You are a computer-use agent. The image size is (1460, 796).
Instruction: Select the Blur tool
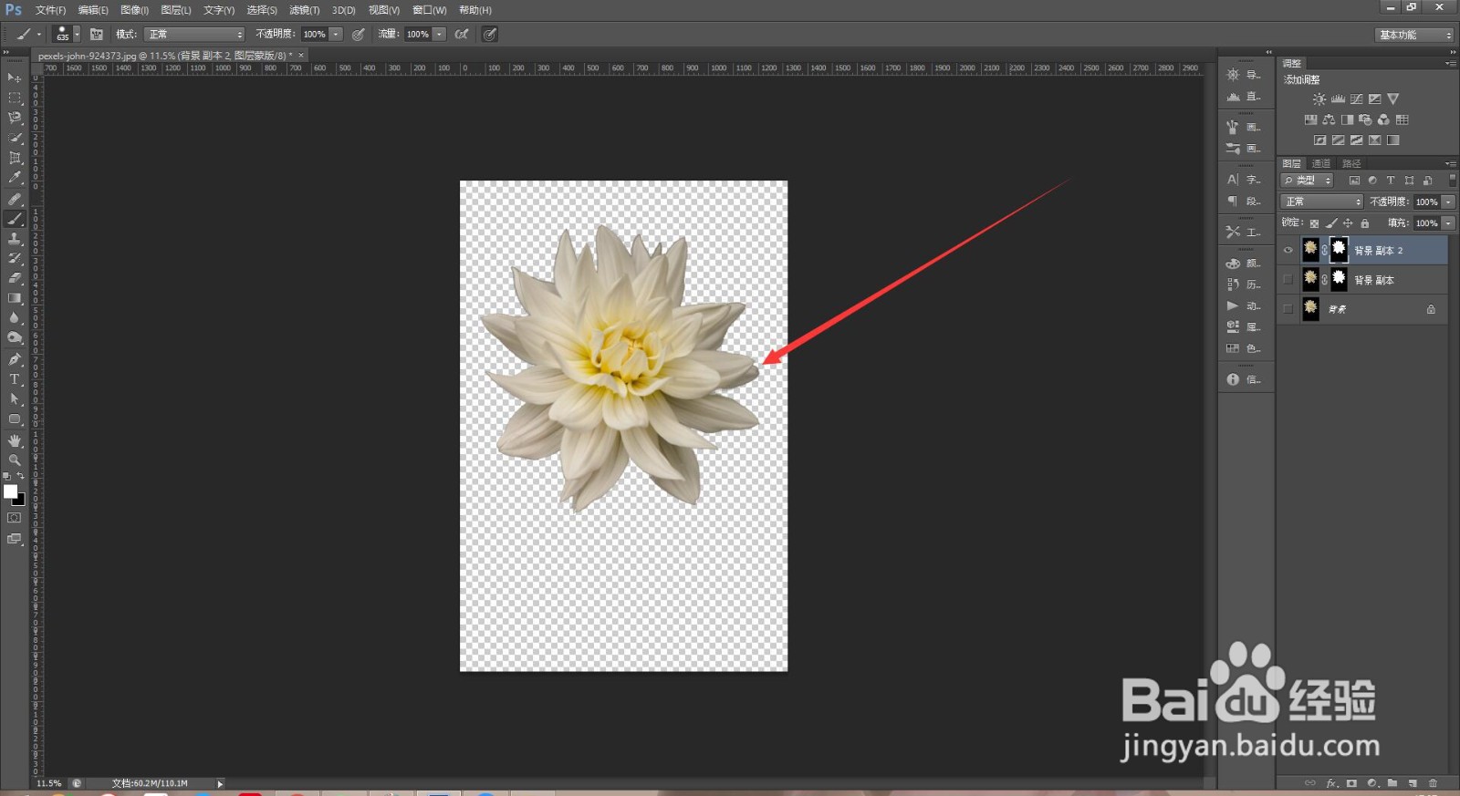(15, 318)
